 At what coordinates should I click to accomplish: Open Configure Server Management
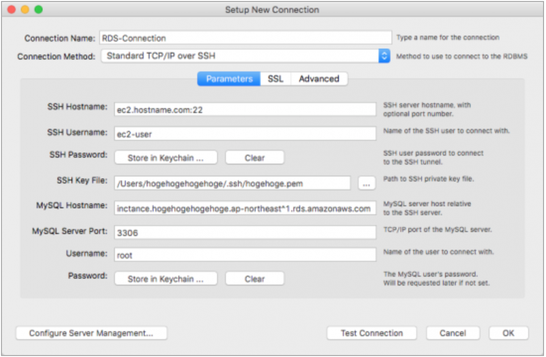(x=91, y=333)
